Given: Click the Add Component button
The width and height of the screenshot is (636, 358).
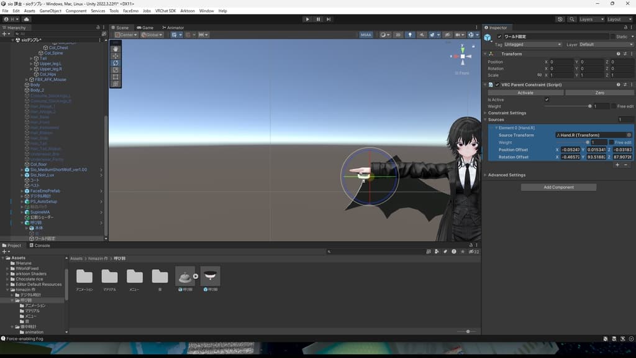Looking at the screenshot, I should [558, 187].
